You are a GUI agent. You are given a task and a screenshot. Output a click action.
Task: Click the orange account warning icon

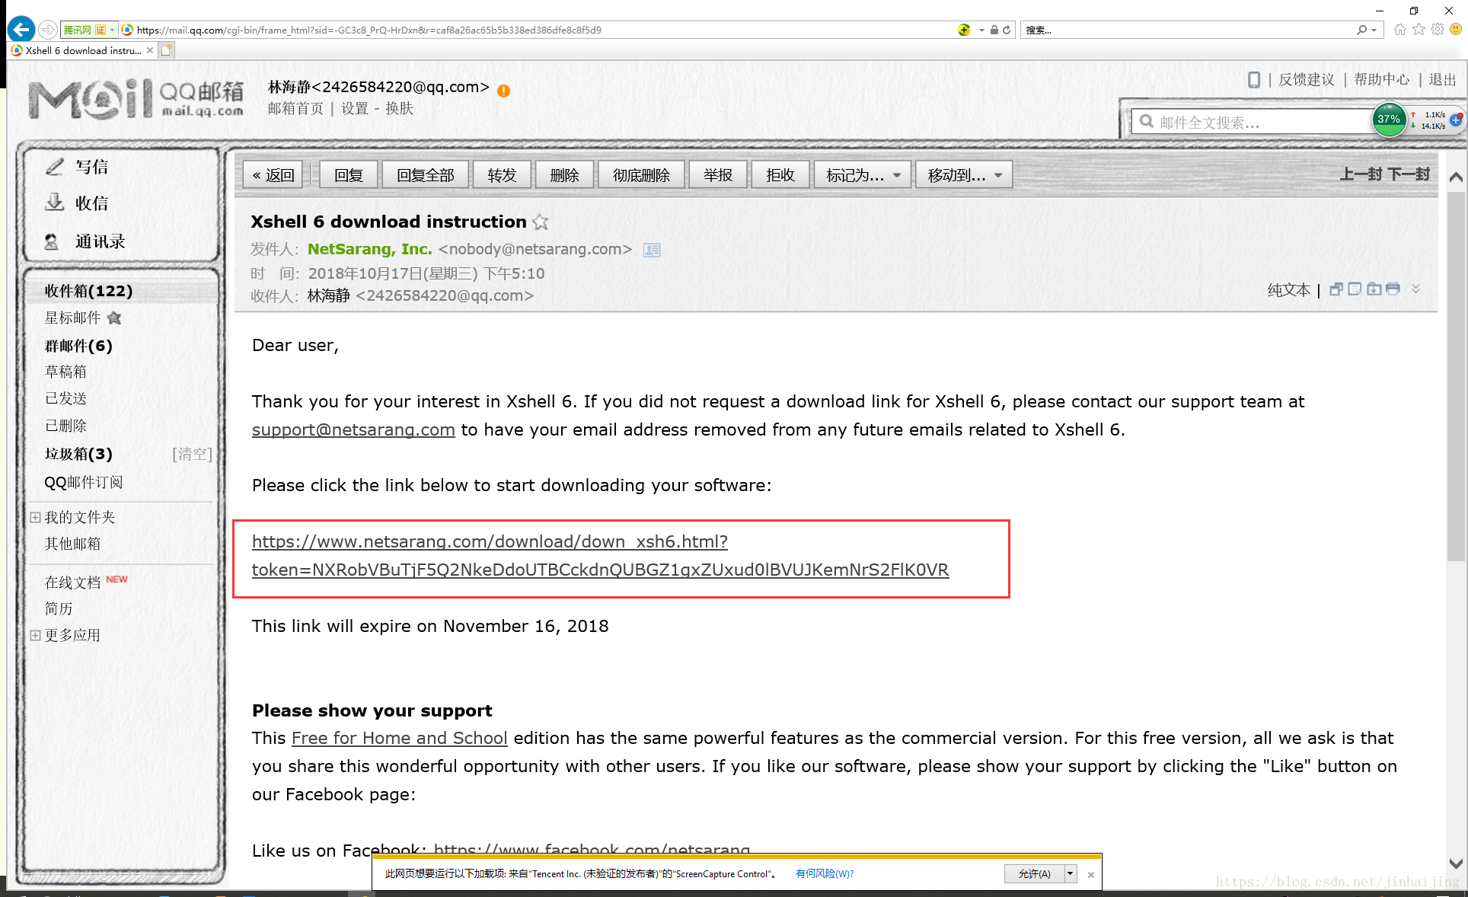[503, 91]
